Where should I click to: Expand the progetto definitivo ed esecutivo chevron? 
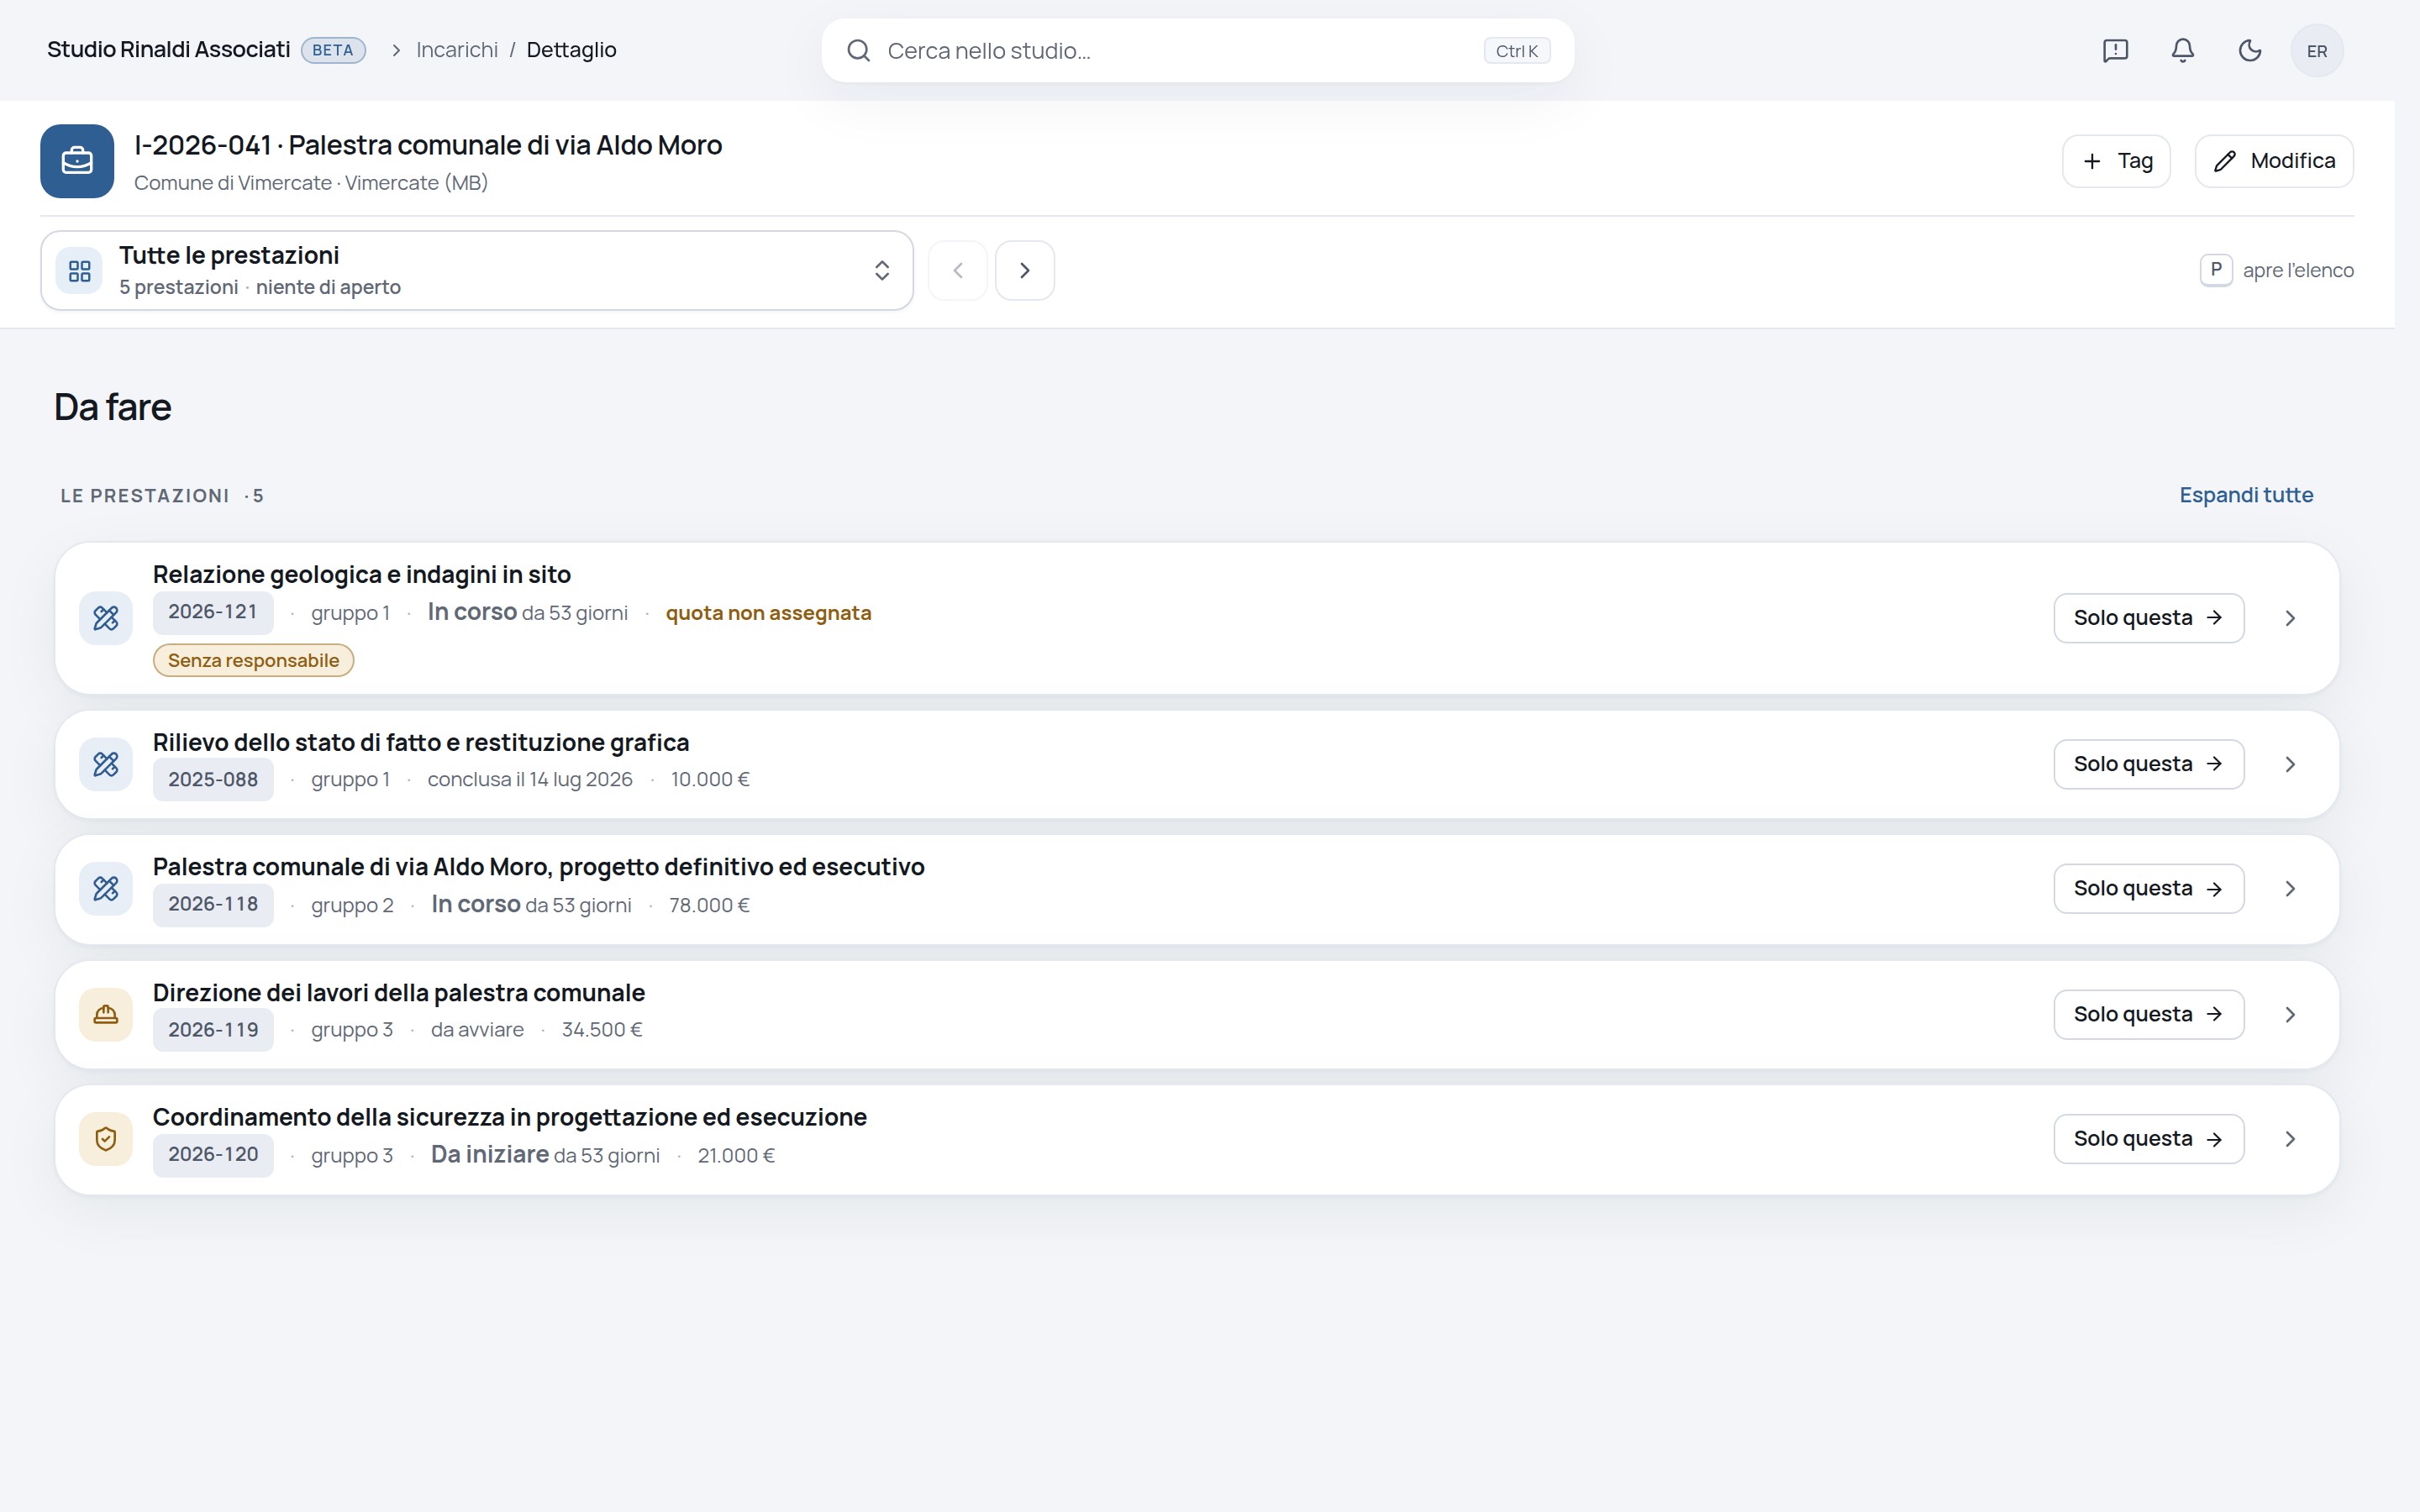(x=2290, y=889)
